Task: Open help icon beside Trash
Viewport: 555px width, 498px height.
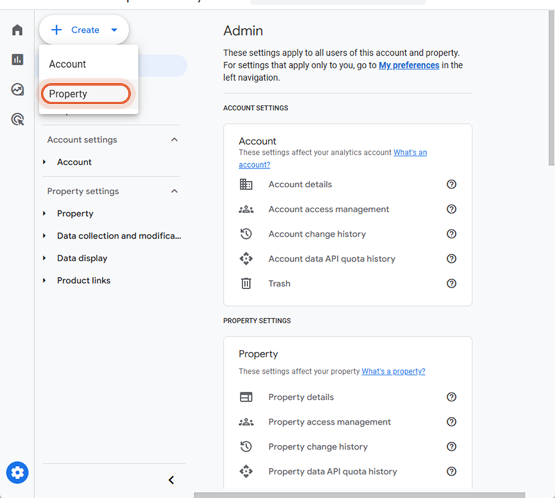Action: [x=451, y=283]
